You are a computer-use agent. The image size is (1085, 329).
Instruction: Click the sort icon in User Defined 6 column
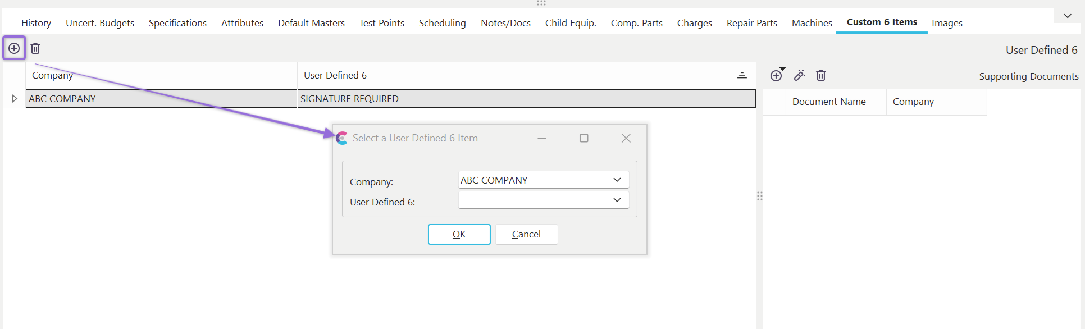tap(742, 75)
